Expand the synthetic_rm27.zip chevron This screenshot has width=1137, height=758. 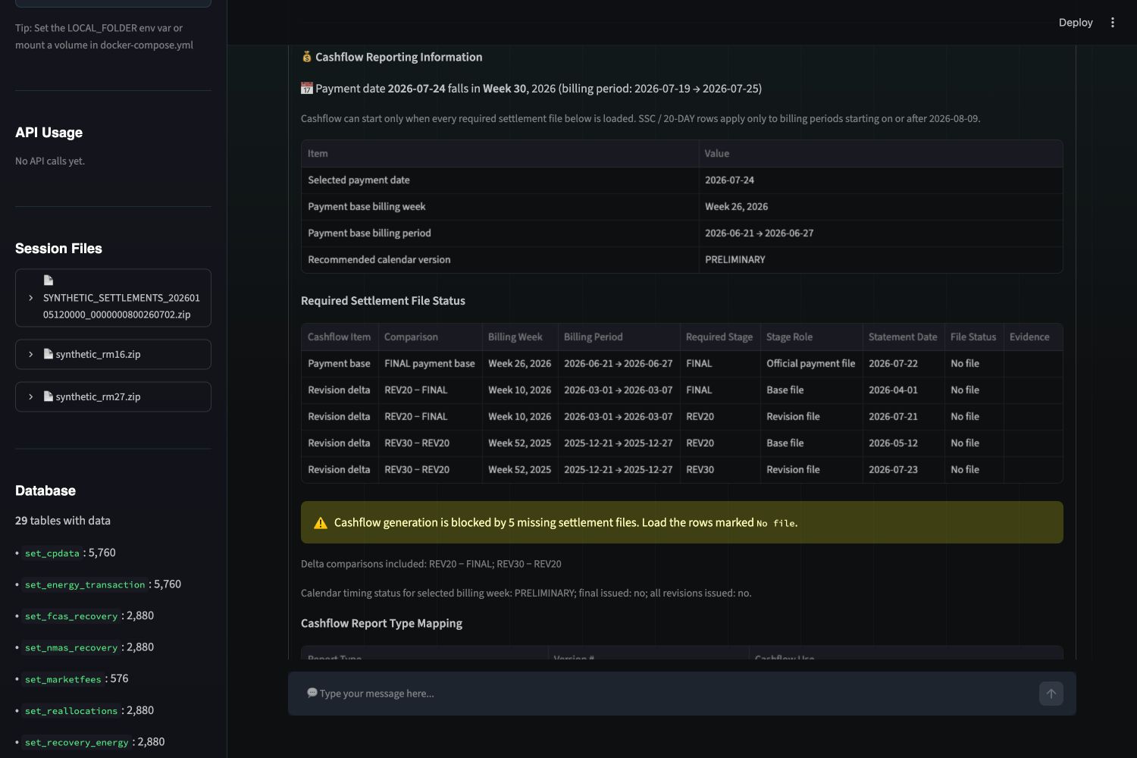click(x=30, y=396)
